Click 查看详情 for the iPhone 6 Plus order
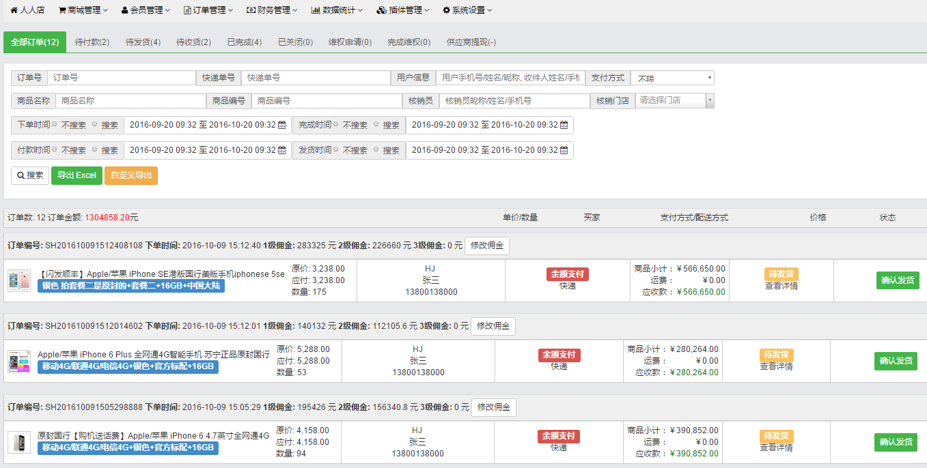927x468 pixels. pos(777,366)
